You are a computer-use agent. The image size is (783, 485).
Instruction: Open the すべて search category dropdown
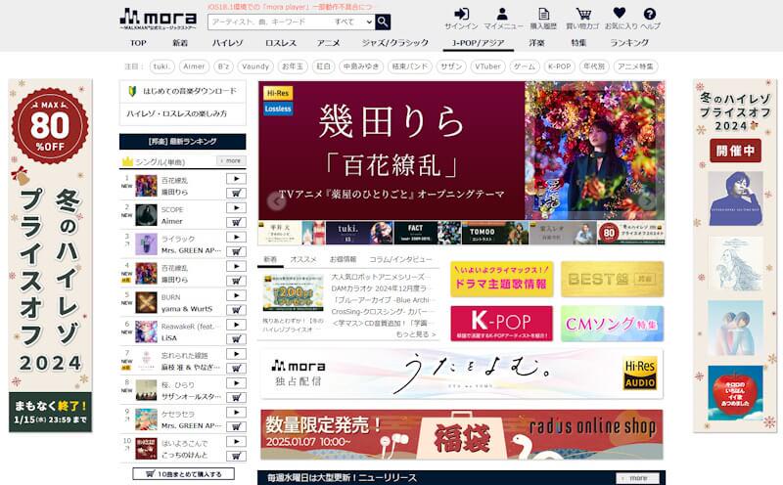point(352,22)
